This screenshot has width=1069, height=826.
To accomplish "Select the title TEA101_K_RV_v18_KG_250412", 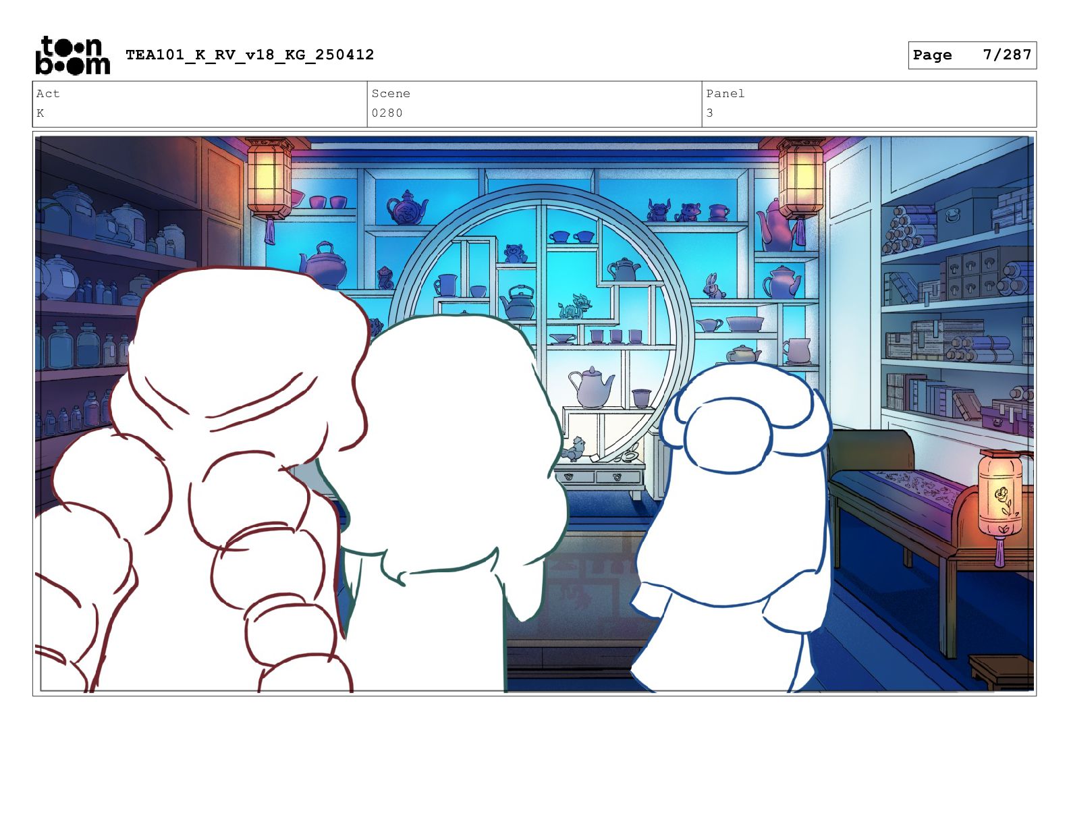I will tap(250, 55).
